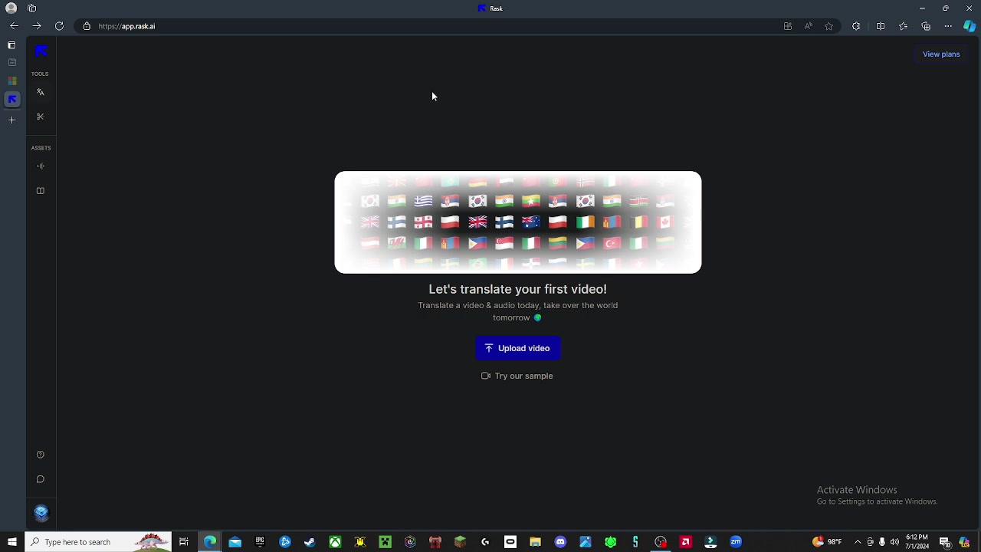The image size is (981, 552).
Task: Open the Collections icon
Action: [x=926, y=26]
